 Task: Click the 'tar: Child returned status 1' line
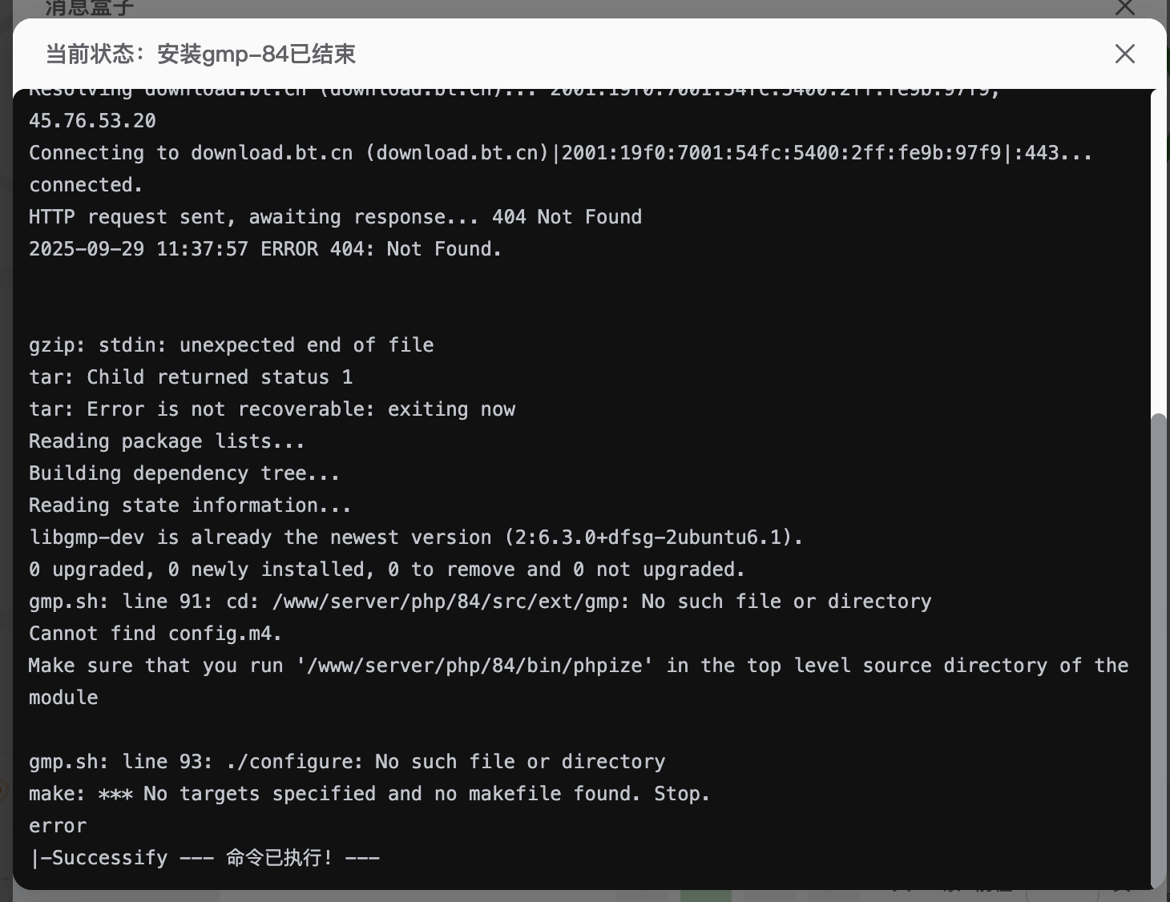pos(191,377)
